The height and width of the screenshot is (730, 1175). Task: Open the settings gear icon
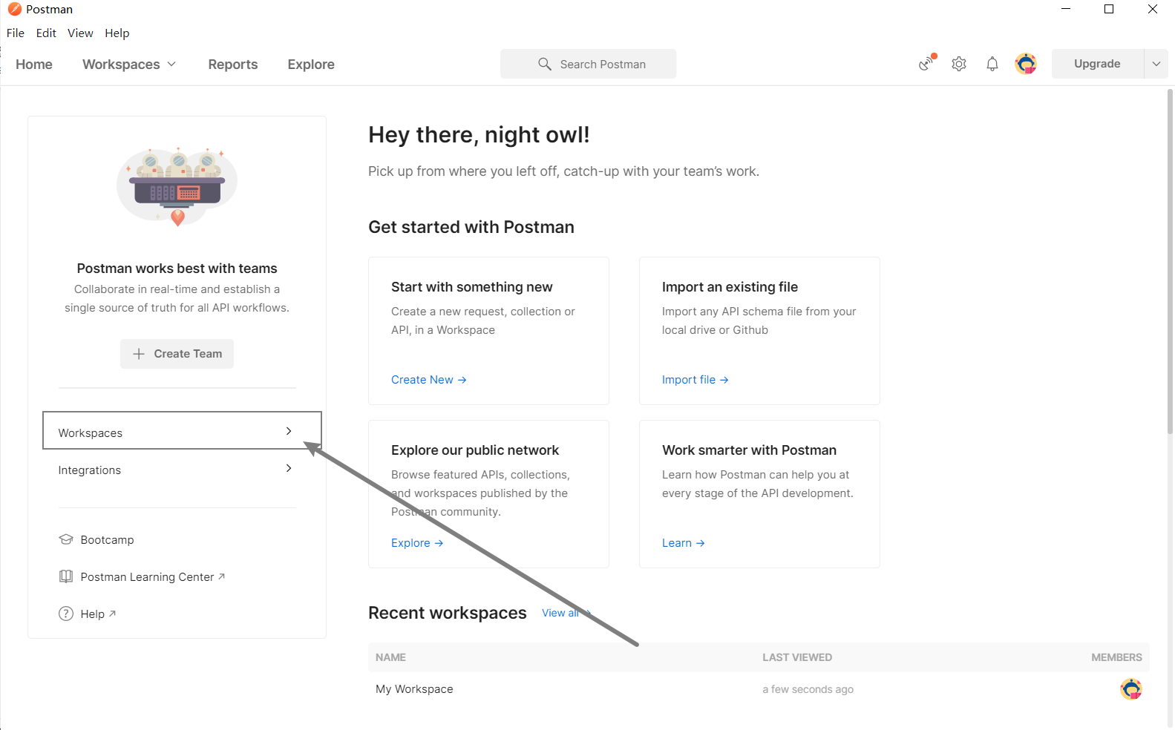(x=959, y=64)
